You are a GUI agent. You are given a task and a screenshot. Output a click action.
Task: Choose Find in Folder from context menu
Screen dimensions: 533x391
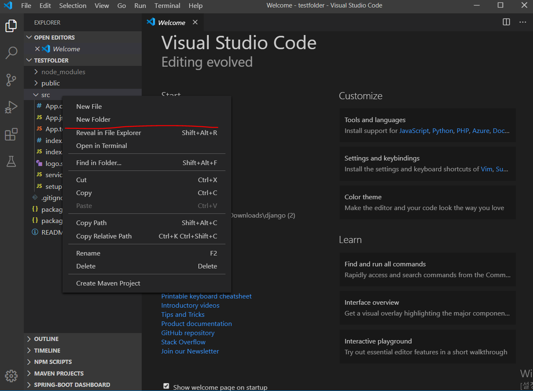[x=147, y=163]
